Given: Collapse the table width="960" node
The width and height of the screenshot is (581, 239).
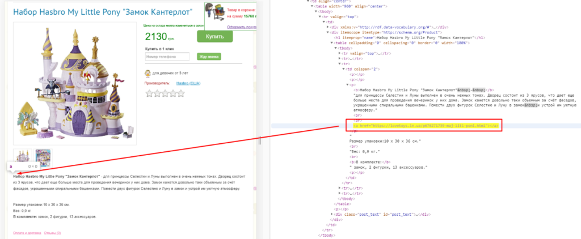Looking at the screenshot, I should [312, 6].
